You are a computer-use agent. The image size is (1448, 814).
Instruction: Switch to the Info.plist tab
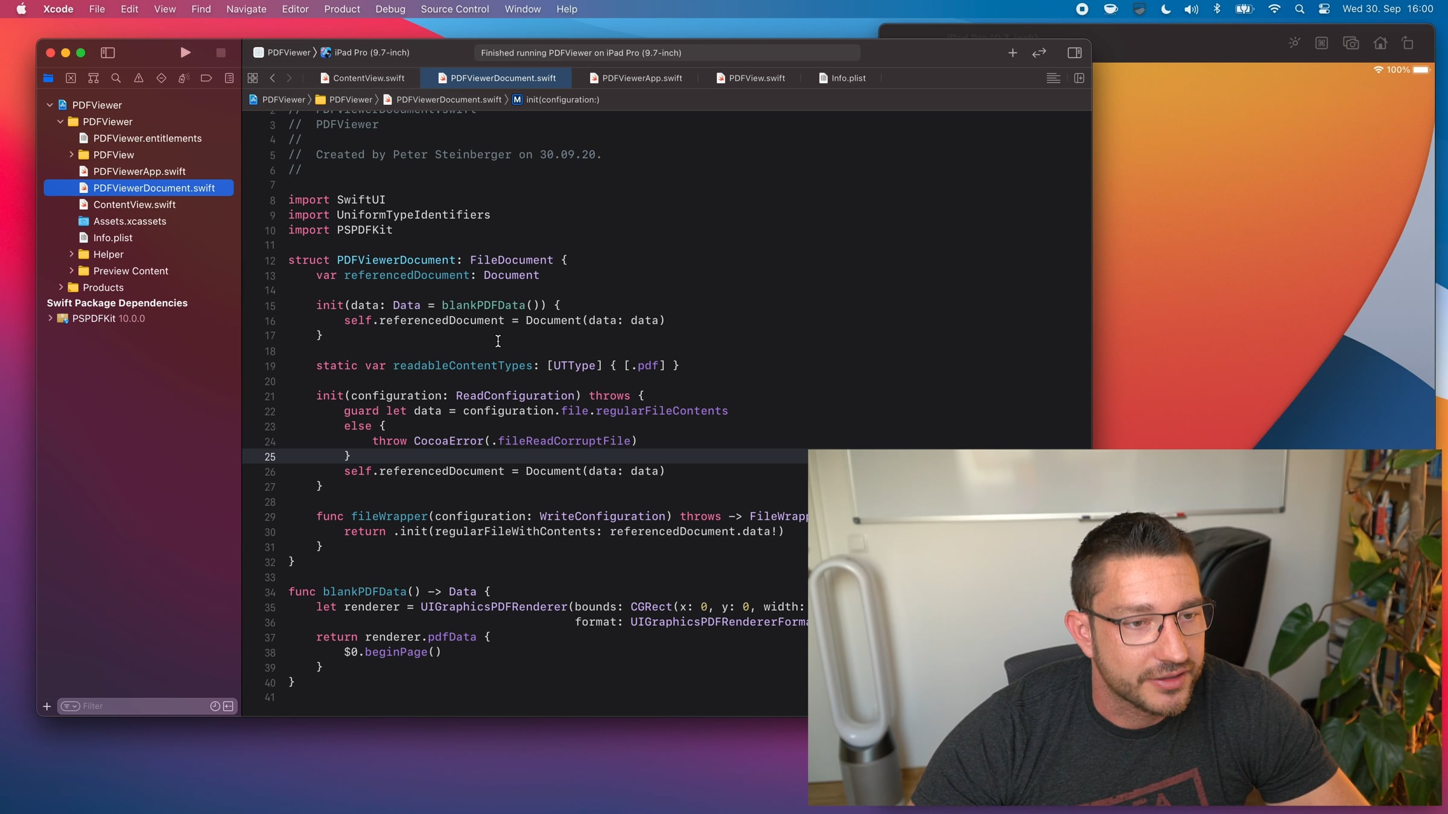click(x=842, y=78)
